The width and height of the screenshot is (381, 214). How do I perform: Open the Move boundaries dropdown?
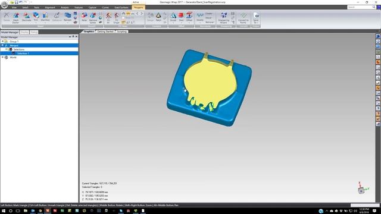pyautogui.click(x=208, y=18)
